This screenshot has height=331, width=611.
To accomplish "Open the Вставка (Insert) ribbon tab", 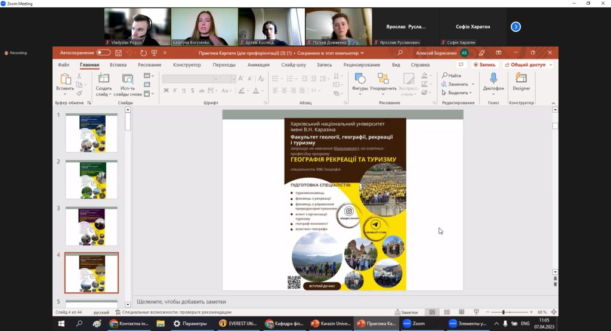I will coord(118,64).
